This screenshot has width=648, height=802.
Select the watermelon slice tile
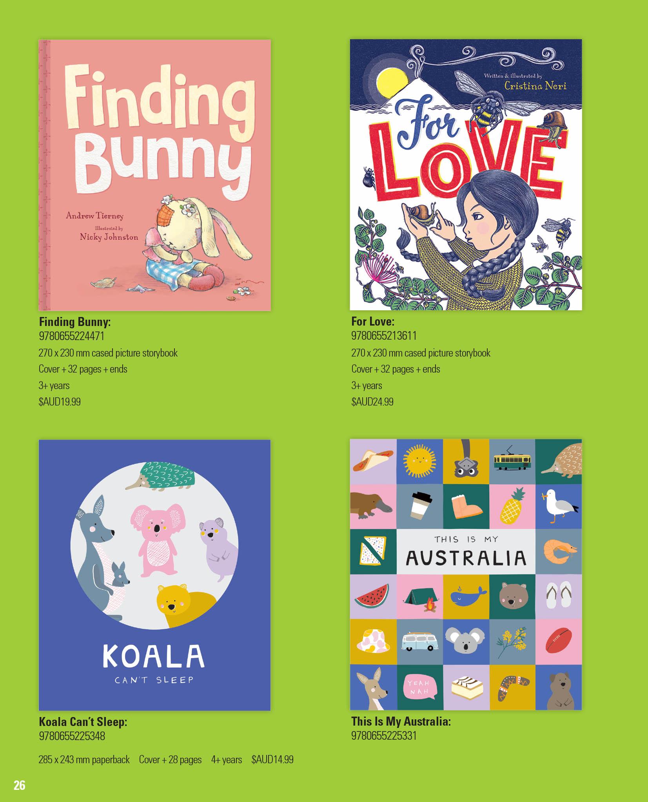tap(373, 597)
